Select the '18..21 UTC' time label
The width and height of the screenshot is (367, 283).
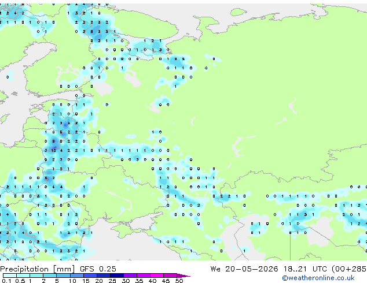(305, 269)
